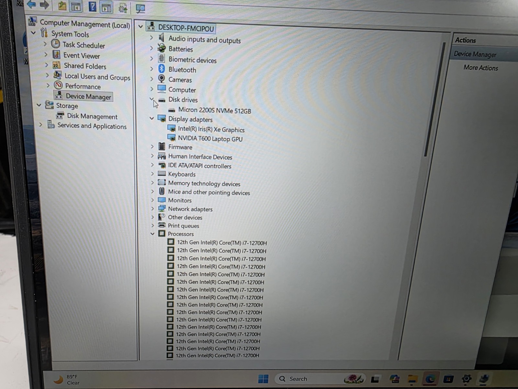
Task: Select last visible i7-12700H processor entry
Action: coord(217,355)
